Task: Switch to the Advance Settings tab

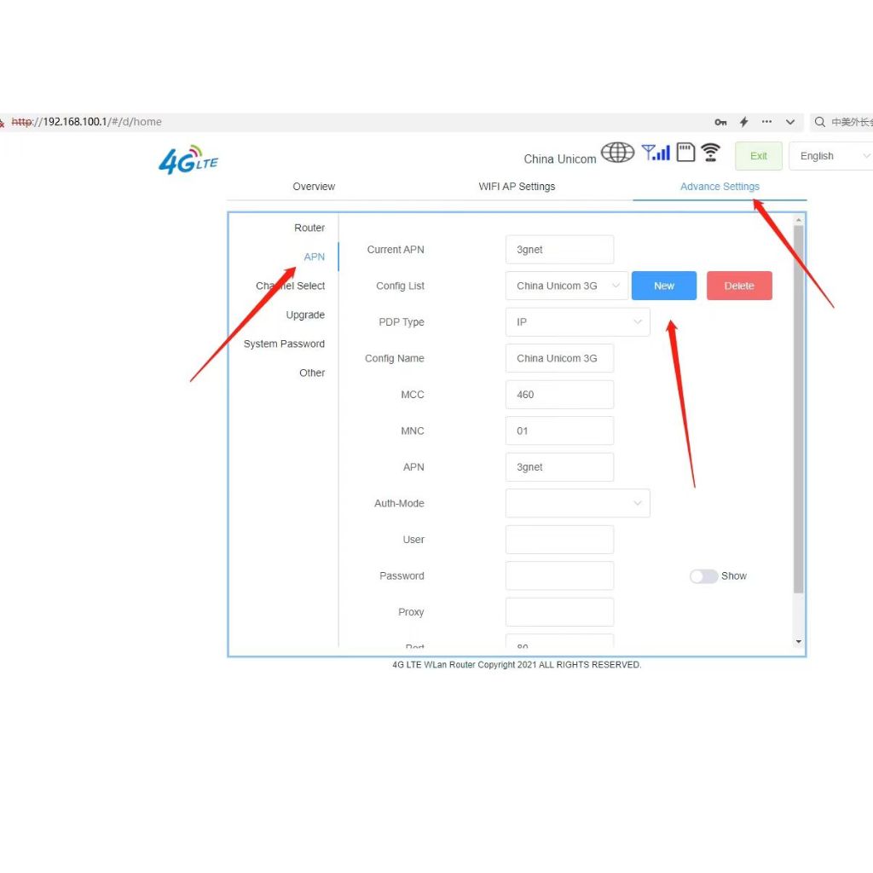Action: [x=720, y=187]
